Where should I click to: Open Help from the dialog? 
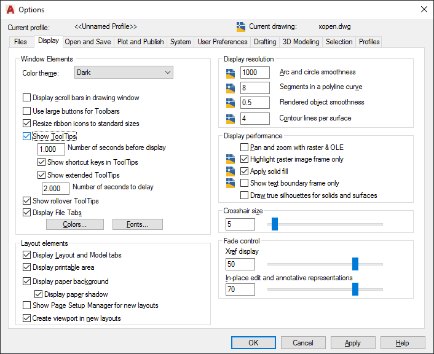(x=403, y=343)
